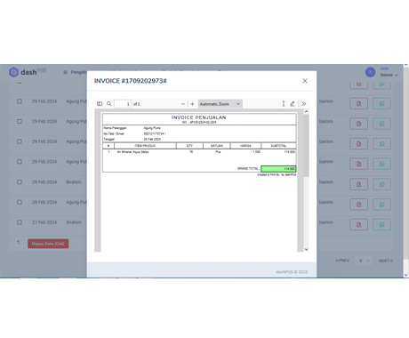This screenshot has width=409, height=338.
Task: Zoom in the invoice PDF
Action: pyautogui.click(x=192, y=104)
